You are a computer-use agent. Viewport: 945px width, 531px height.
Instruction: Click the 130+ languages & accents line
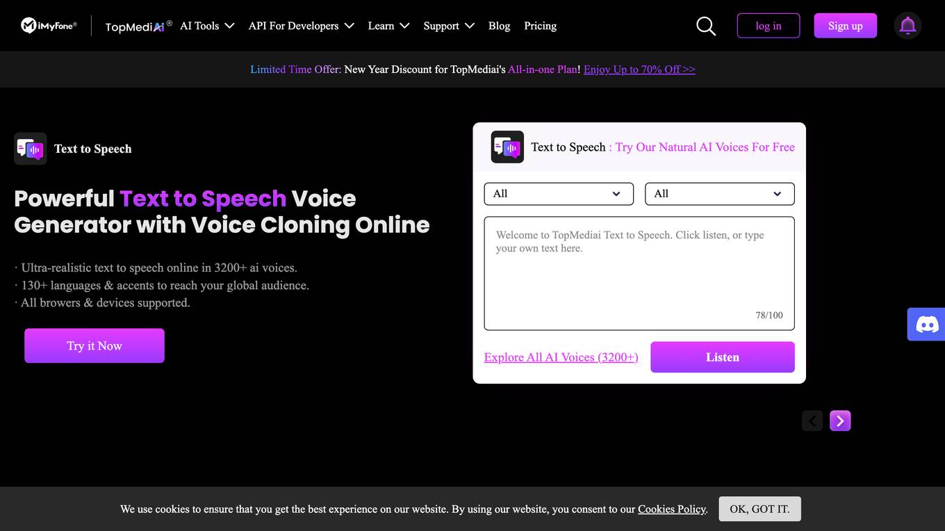(x=161, y=285)
